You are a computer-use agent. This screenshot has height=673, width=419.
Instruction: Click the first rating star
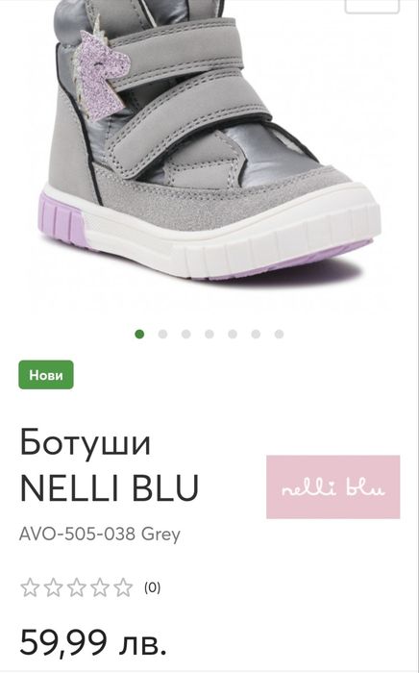click(x=30, y=587)
